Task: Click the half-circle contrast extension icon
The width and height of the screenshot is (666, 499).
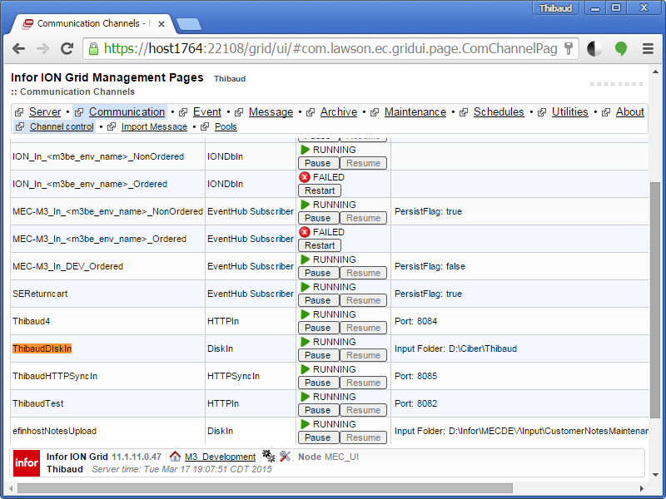Action: click(594, 48)
